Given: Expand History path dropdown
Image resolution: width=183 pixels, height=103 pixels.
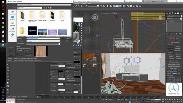Looking at the screenshot, I should click(x=71, y=5).
